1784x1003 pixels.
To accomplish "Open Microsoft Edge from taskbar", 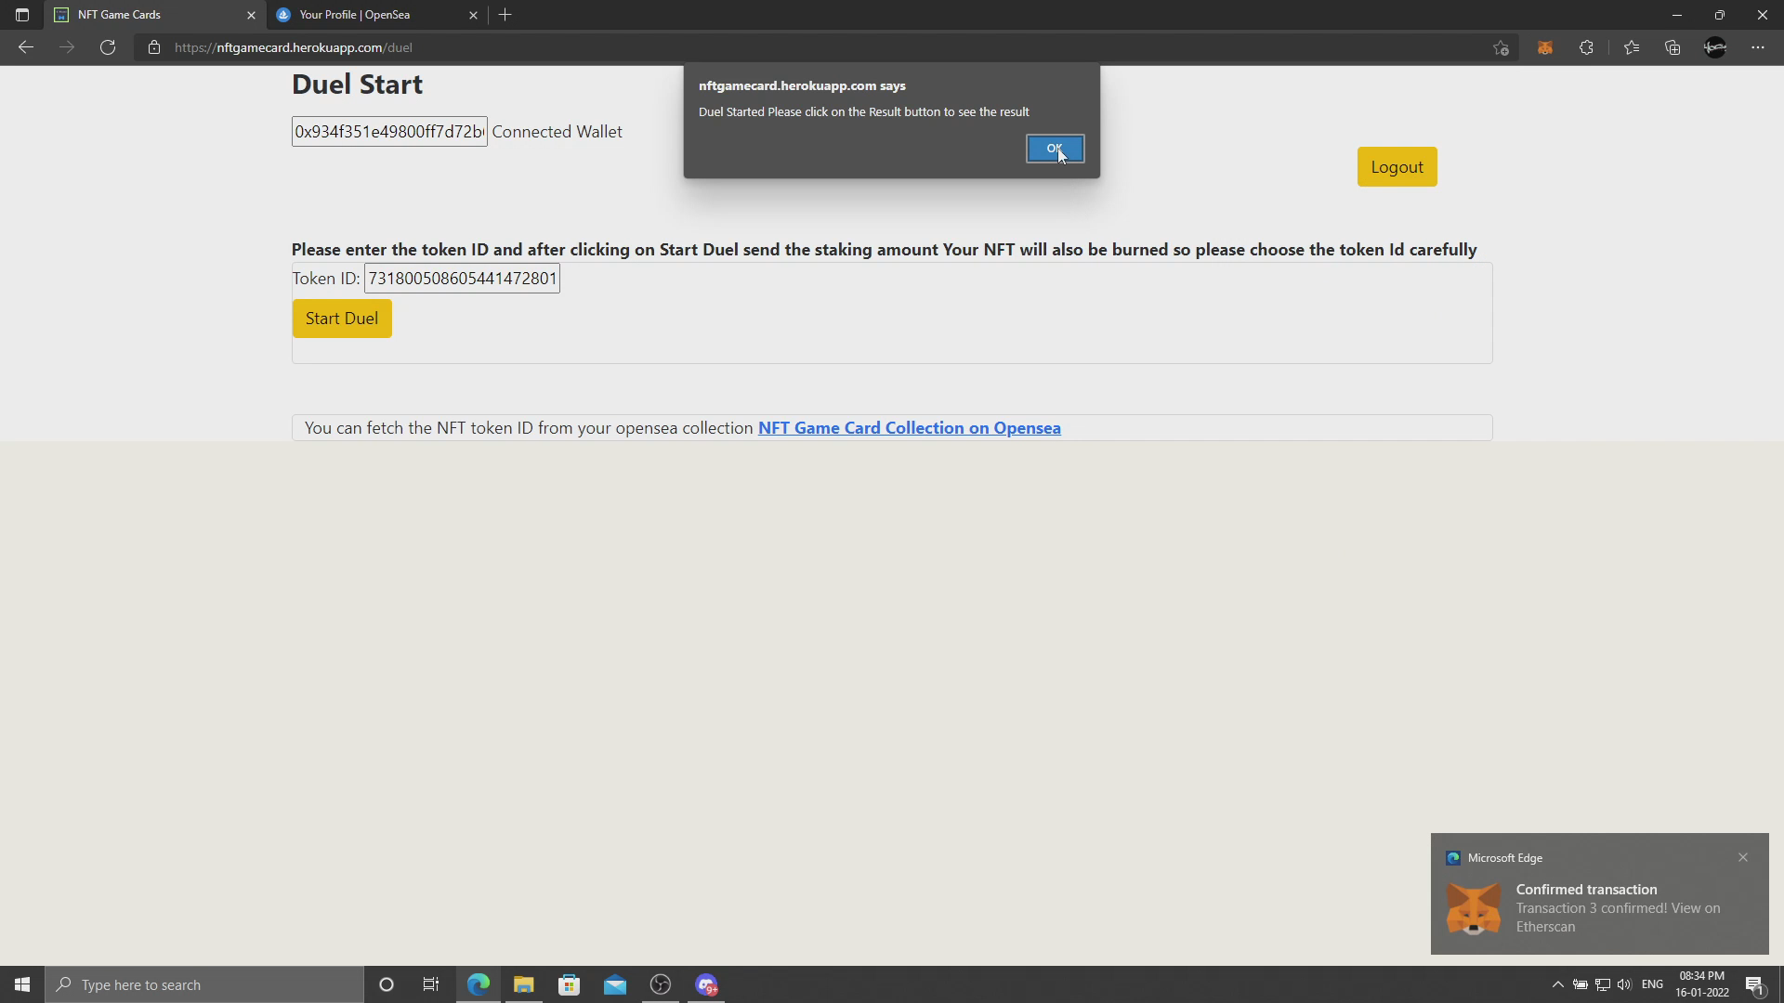I will click(x=479, y=984).
